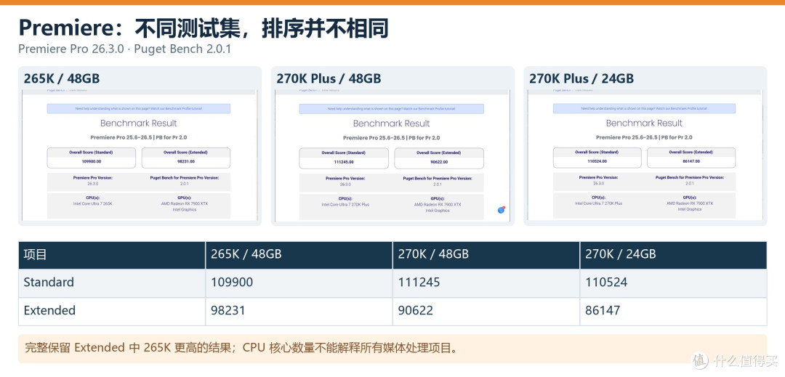Click the "项目" table header cell
The width and height of the screenshot is (785, 377).
112,255
